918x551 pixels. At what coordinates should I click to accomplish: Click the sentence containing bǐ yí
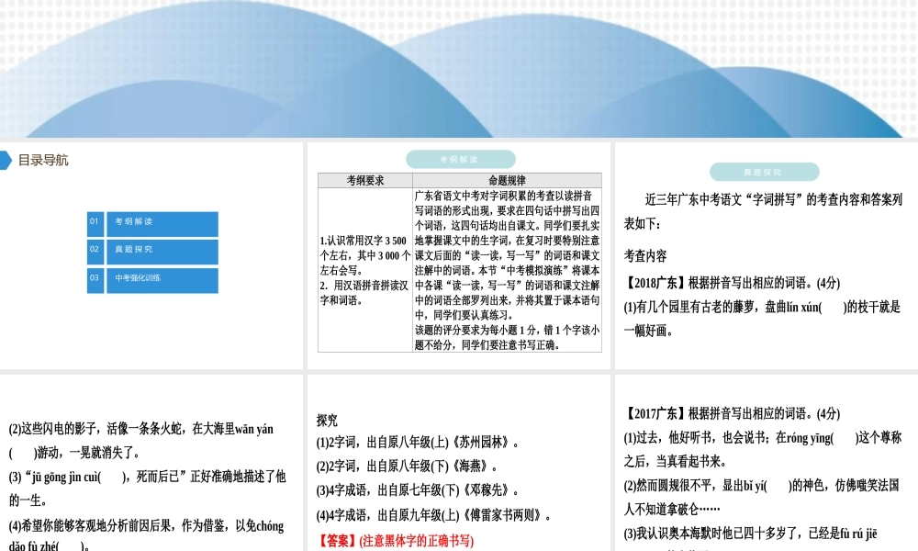(761, 497)
